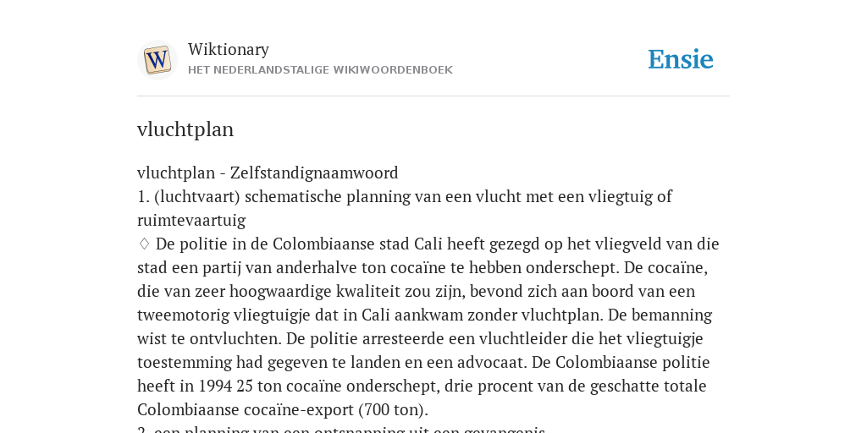This screenshot has width=867, height=433.
Task: Click the word 'Zelfstandignaamwoord'
Action: (x=314, y=173)
